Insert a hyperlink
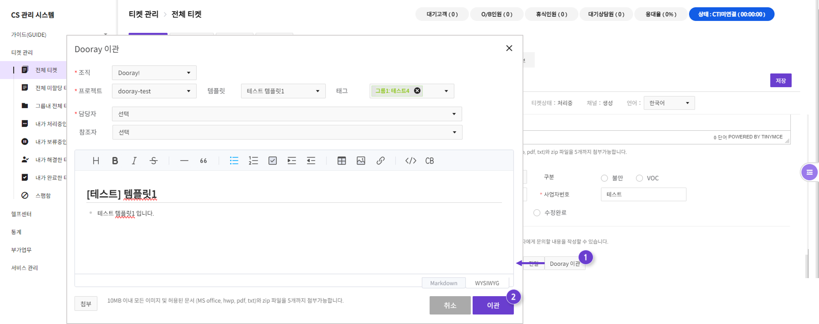This screenshot has height=324, width=819. click(380, 161)
